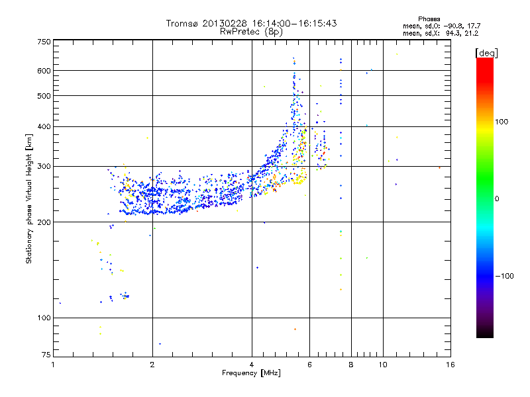Viewport: 530px width, 397px height.
Task: Click the y-axis tick label '400'
Action: point(44,127)
